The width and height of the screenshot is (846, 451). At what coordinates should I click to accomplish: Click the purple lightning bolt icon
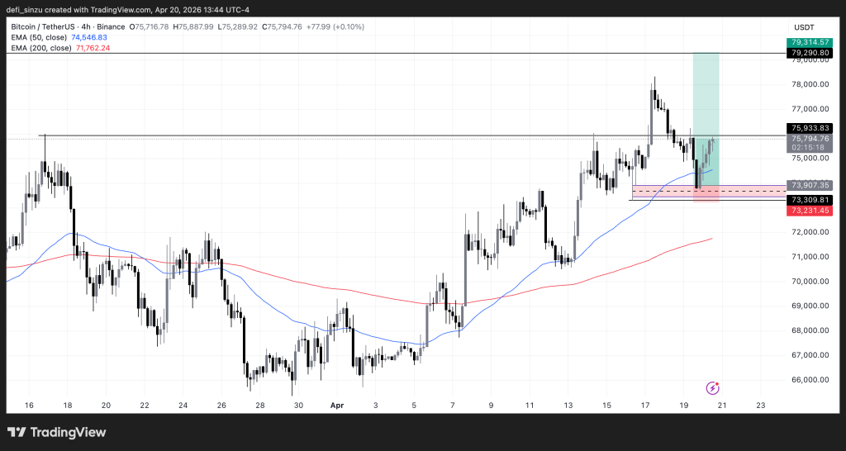(713, 387)
